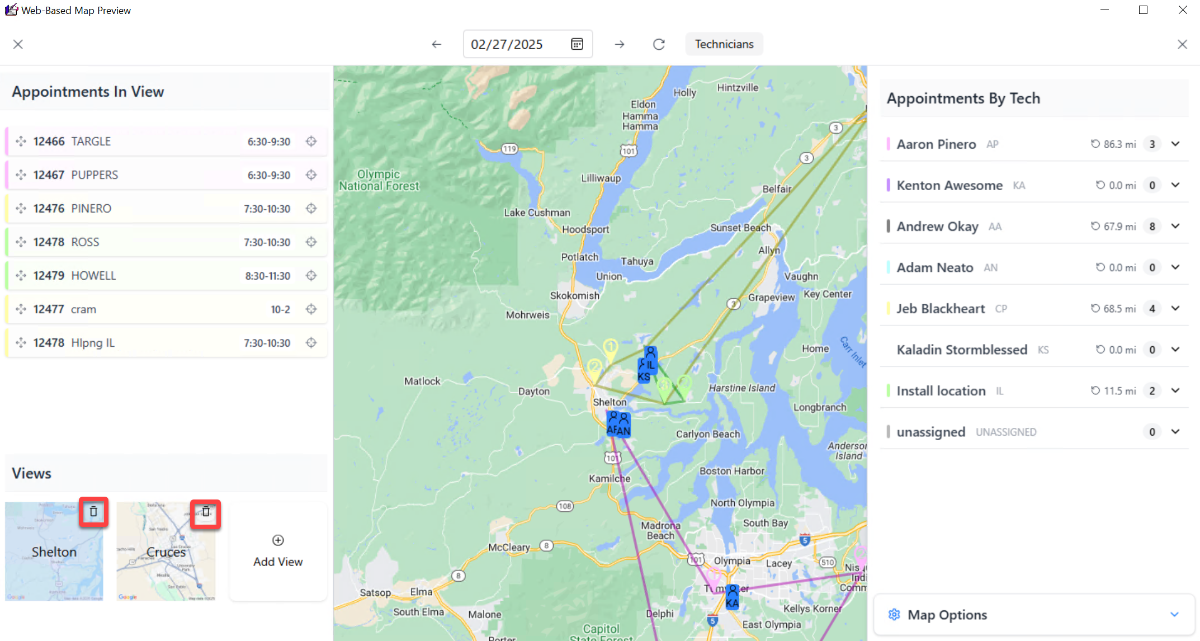Delete the Shelton saved view
1200x641 pixels.
pyautogui.click(x=93, y=511)
